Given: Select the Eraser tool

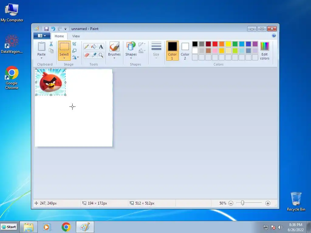Looking at the screenshot, I should click(x=87, y=55).
